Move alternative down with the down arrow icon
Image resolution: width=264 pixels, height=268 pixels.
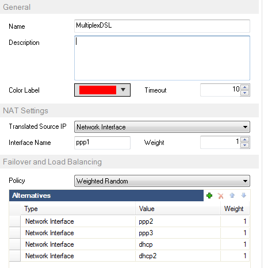click(x=243, y=196)
